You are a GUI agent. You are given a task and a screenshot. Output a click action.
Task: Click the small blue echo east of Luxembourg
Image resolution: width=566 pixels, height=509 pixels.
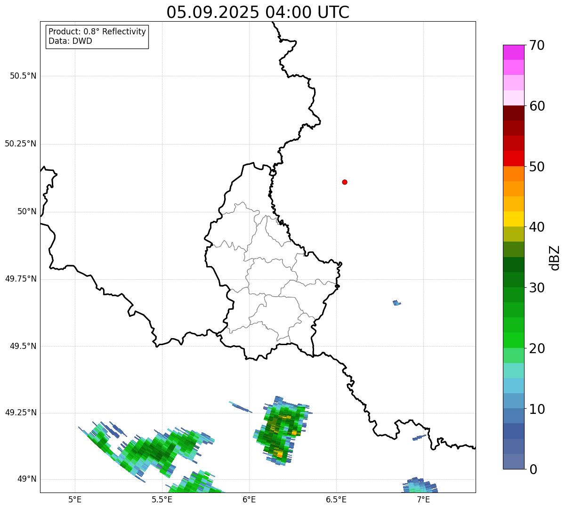point(396,303)
